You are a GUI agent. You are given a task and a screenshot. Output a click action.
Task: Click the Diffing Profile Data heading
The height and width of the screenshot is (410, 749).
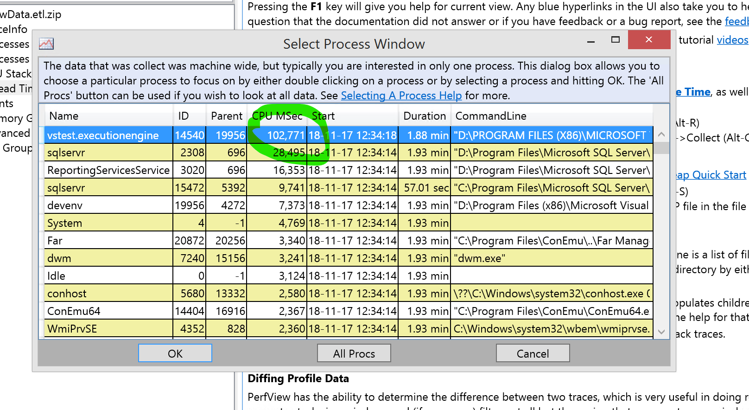(298, 378)
